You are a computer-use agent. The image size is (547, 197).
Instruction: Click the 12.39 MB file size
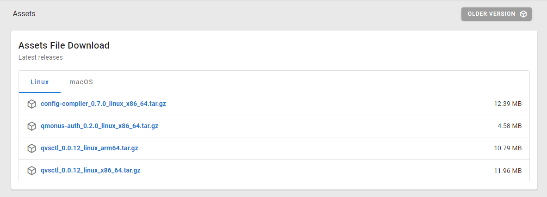508,104
